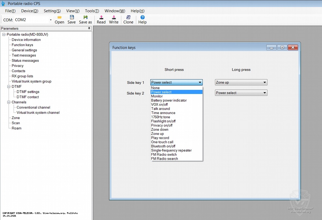This screenshot has width=322, height=220.
Task: Select DTMF settings tree item
Action: click(28, 92)
